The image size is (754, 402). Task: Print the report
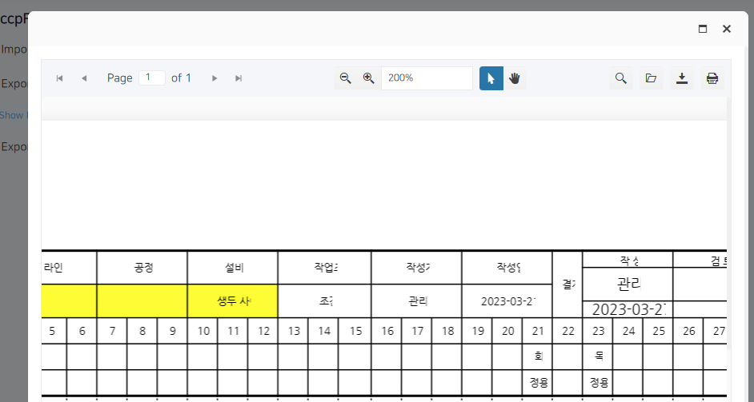[712, 78]
